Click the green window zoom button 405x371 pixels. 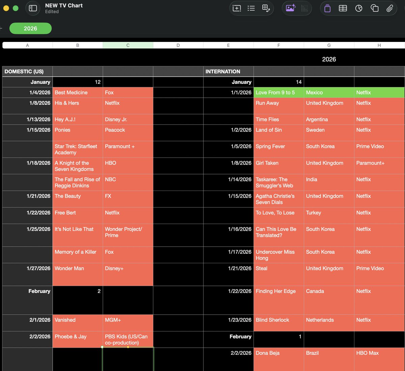pos(16,8)
